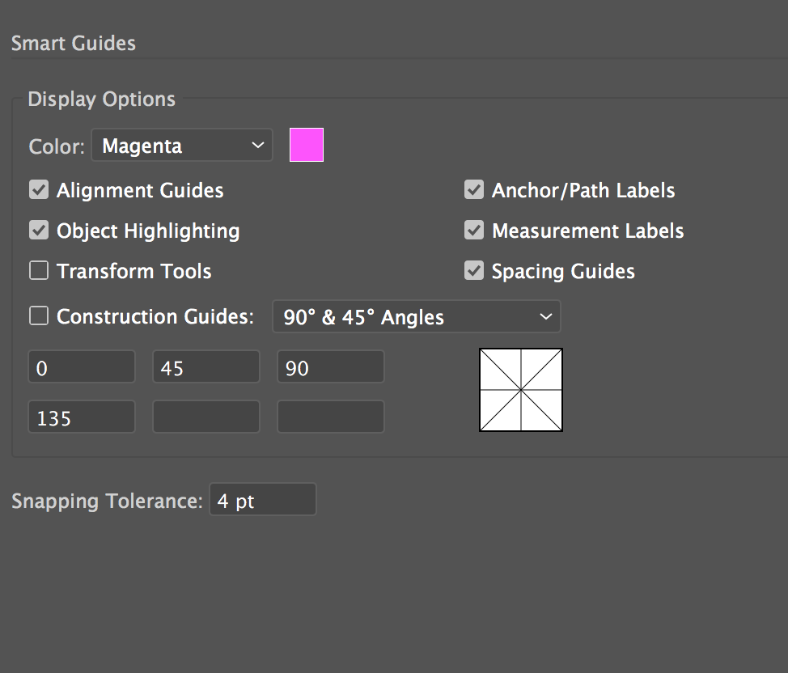Edit the Snapping Tolerance 4 pt field
Viewport: 788px width, 673px height.
pos(262,501)
